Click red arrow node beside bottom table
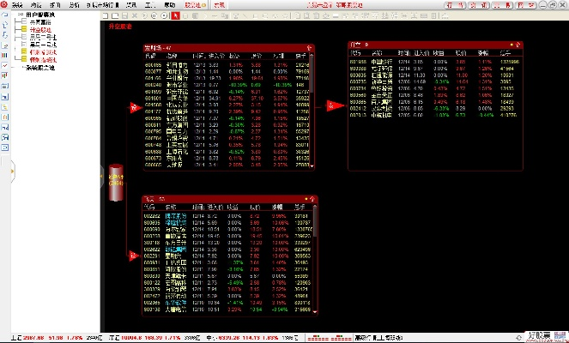This screenshot has height=343, width=569. 133,255
